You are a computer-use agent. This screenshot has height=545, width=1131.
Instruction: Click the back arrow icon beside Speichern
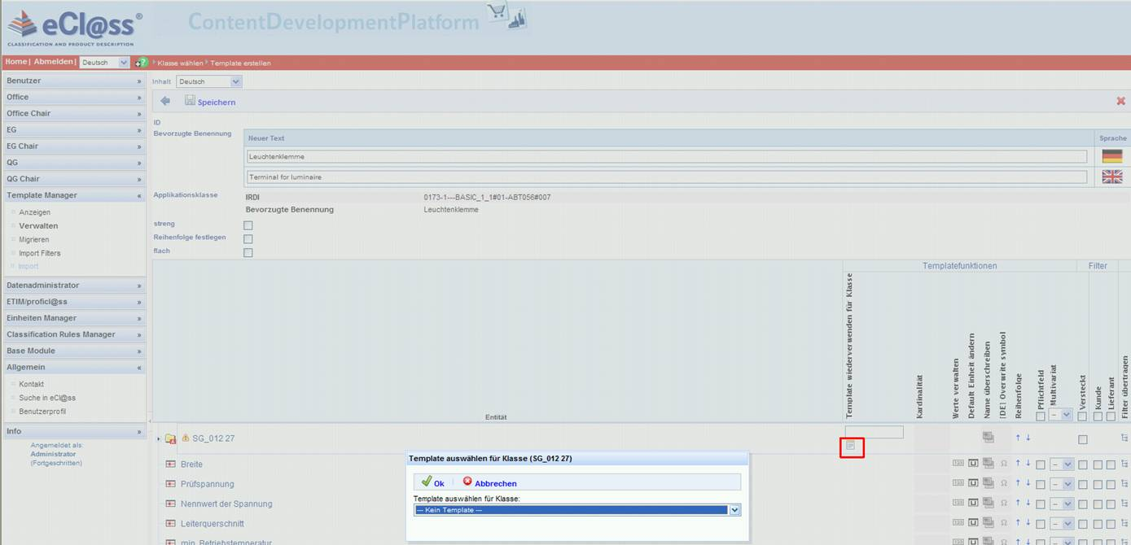(165, 102)
